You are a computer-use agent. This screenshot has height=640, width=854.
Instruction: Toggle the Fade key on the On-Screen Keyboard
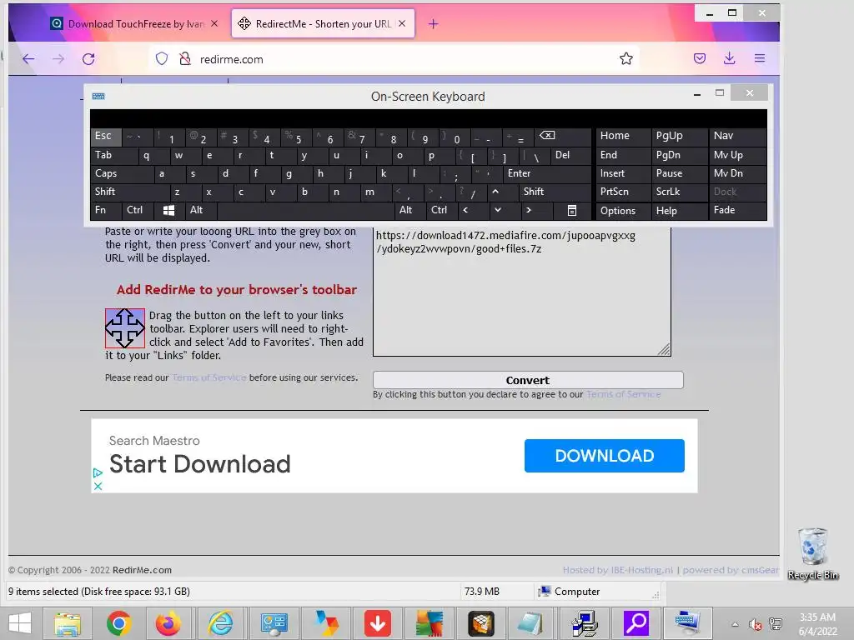pos(738,210)
